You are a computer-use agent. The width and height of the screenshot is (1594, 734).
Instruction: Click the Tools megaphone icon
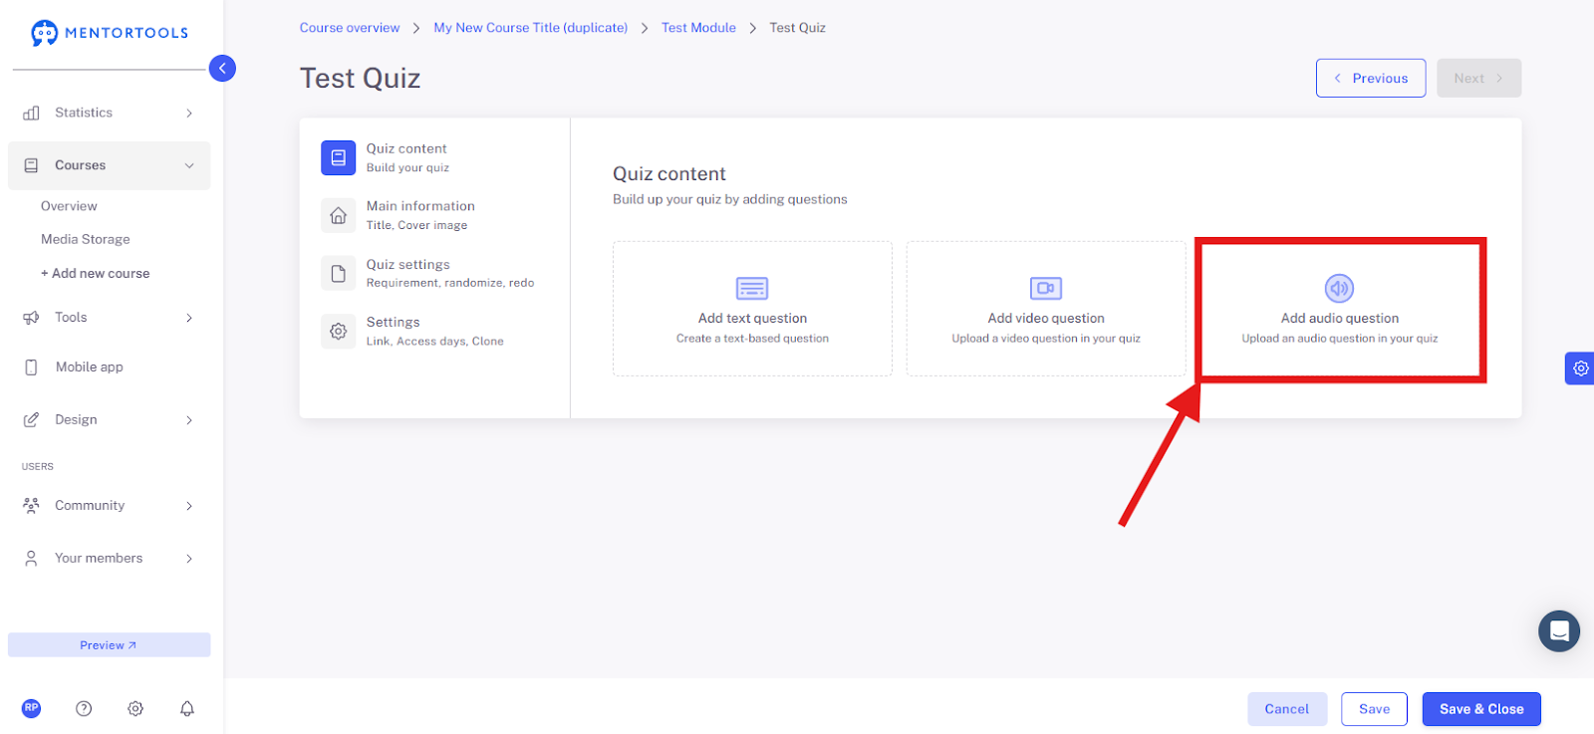tap(32, 318)
